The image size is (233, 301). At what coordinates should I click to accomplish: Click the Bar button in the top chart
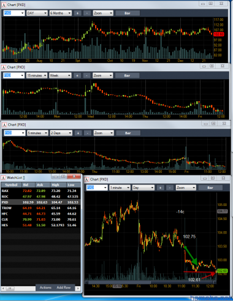click(128, 13)
